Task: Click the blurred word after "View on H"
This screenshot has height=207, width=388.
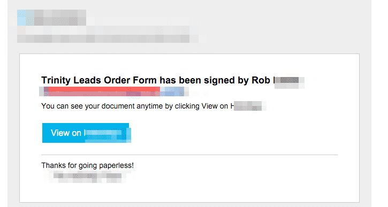Action: point(248,106)
